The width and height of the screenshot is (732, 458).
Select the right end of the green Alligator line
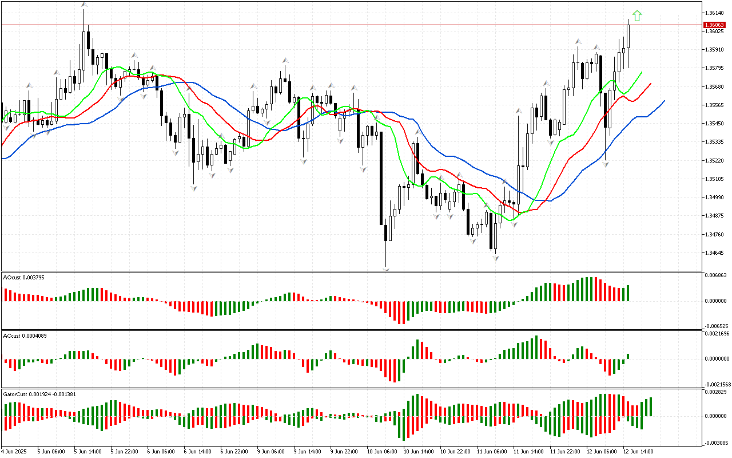[642, 73]
